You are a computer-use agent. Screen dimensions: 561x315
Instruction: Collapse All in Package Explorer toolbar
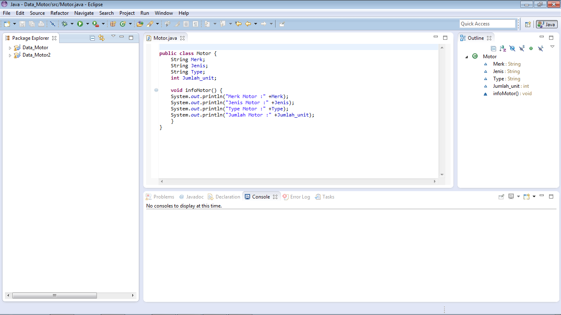[x=92, y=37]
